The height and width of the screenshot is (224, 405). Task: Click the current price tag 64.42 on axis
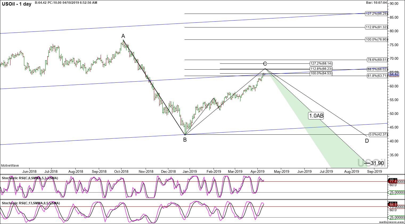394,74
